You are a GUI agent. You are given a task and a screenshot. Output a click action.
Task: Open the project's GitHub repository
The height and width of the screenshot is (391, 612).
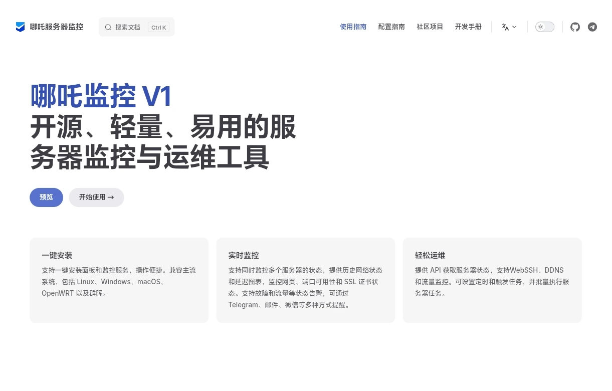point(575,27)
